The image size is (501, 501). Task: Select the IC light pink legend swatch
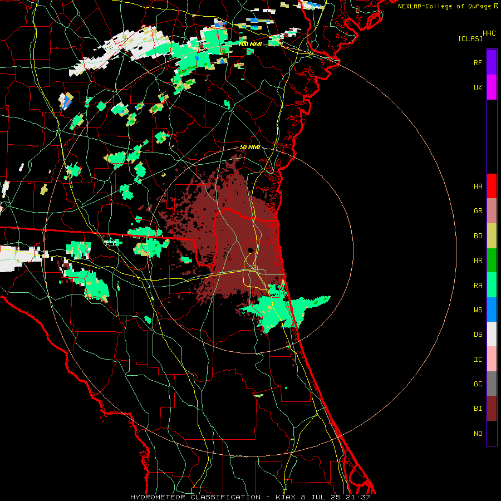click(492, 359)
